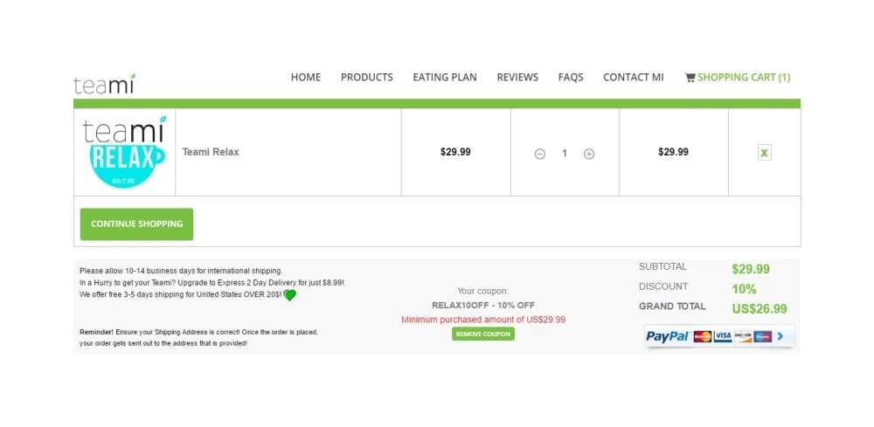Click the Discover card icon
Screen dimensions: 874x427
point(742,336)
